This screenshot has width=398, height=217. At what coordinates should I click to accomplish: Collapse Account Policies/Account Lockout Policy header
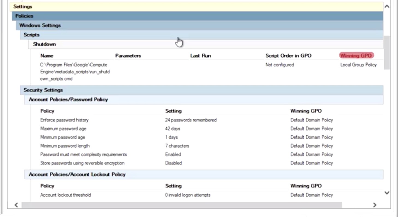pos(204,174)
